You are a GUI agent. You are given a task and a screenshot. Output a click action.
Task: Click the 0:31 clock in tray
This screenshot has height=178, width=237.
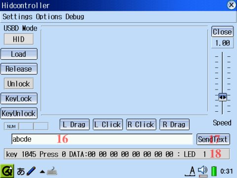coord(227,171)
